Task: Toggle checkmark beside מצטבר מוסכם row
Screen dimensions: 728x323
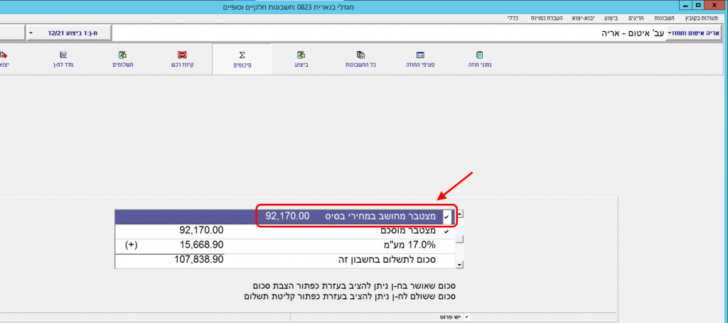Action: click(446, 231)
